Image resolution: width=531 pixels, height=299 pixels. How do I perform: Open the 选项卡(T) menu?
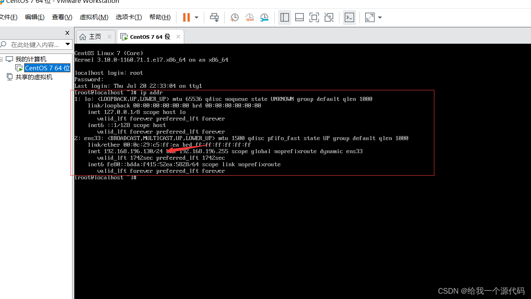129,17
